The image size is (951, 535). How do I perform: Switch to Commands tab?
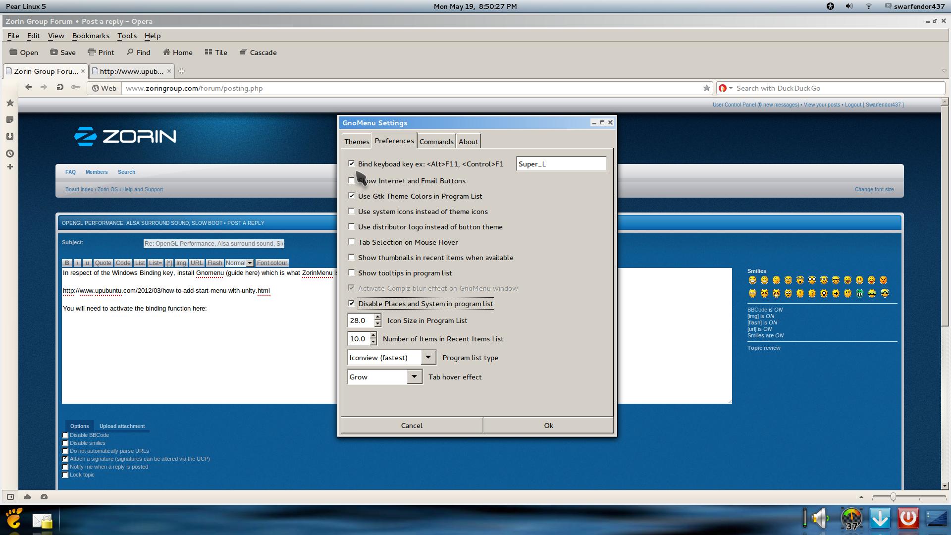(436, 142)
